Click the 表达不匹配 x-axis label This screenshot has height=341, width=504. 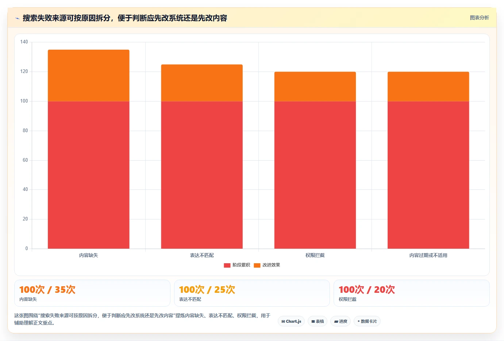click(x=202, y=255)
